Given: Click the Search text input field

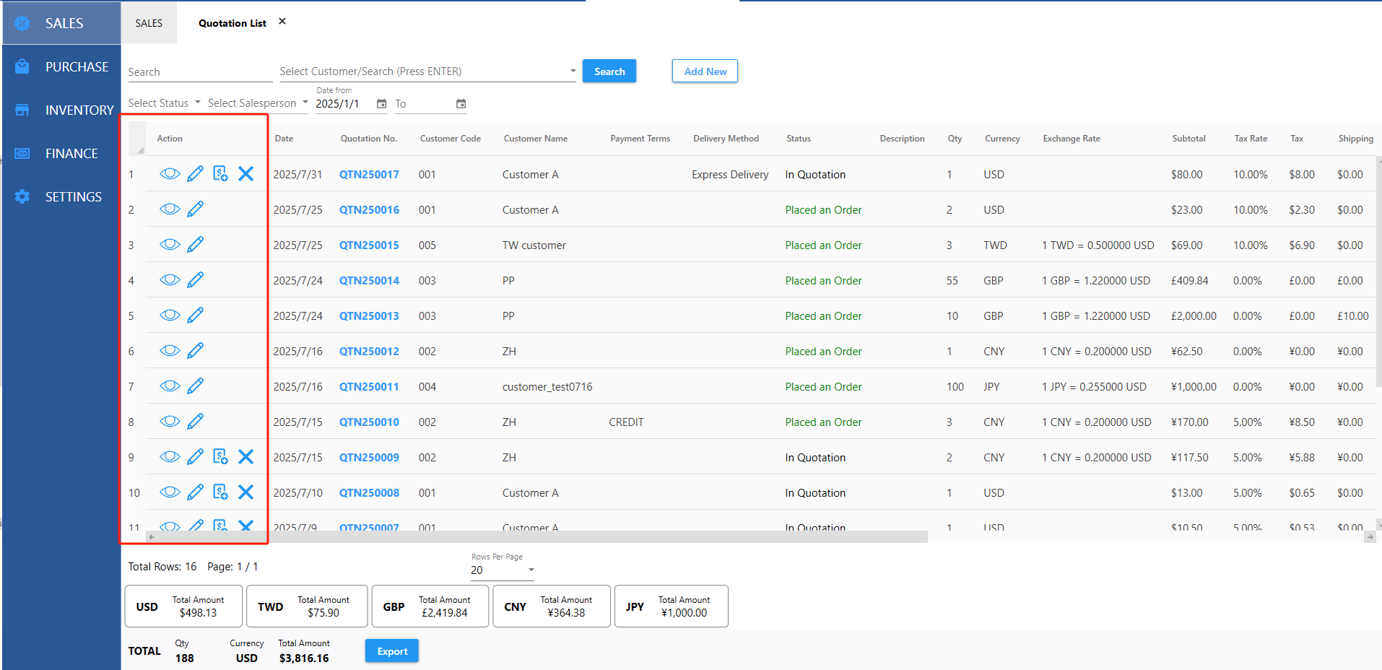Looking at the screenshot, I should coord(199,72).
